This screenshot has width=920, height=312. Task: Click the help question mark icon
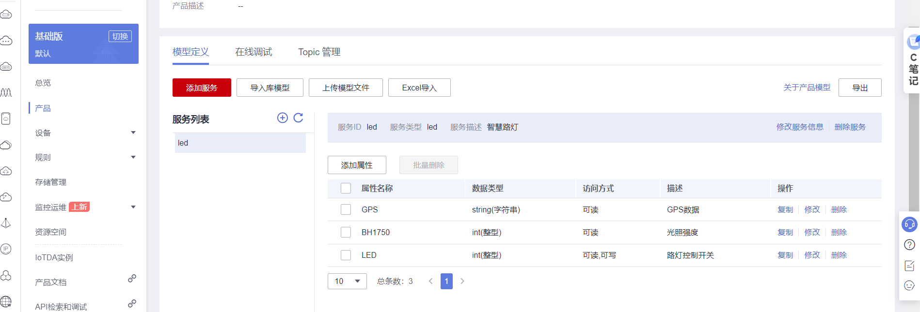(x=909, y=245)
